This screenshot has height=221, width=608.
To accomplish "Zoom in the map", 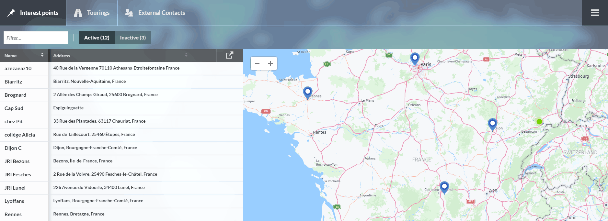I will click(270, 63).
